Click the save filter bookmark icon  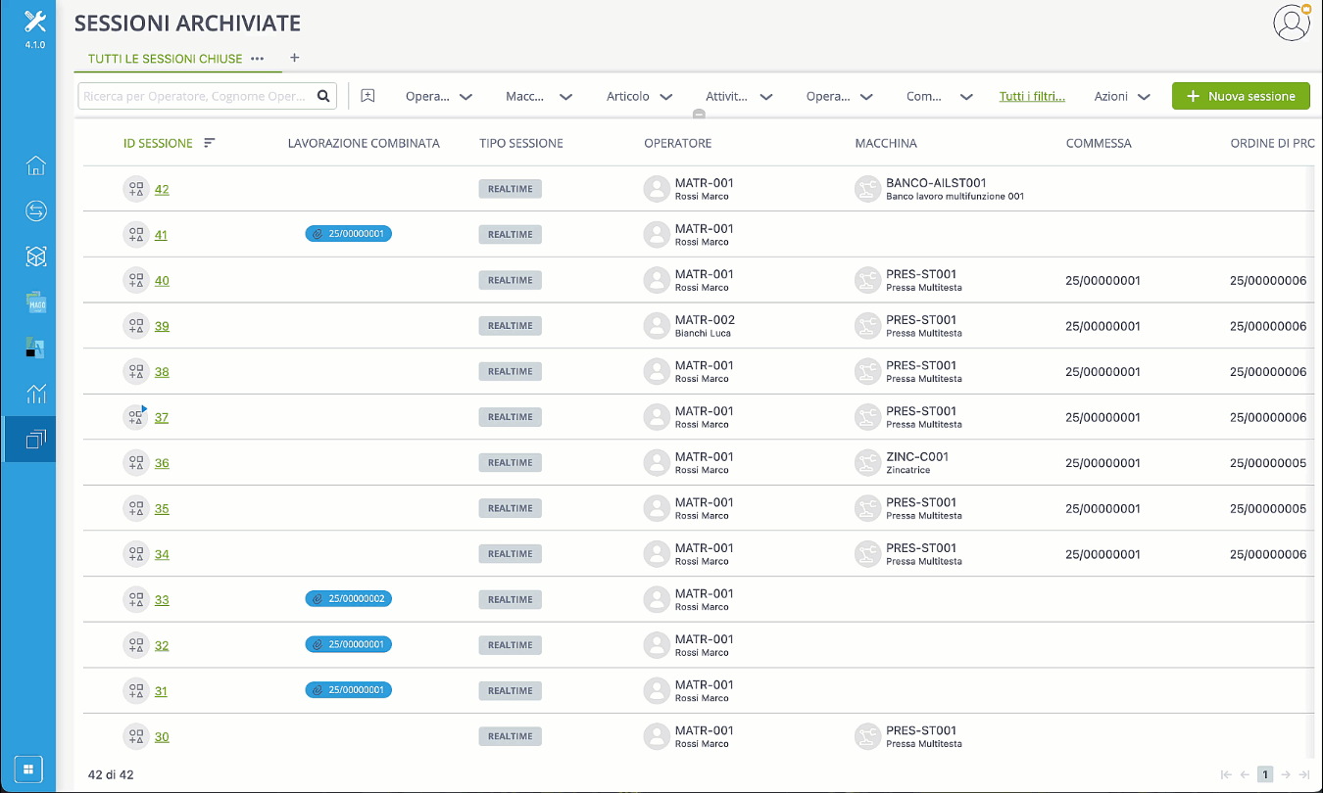tap(367, 96)
